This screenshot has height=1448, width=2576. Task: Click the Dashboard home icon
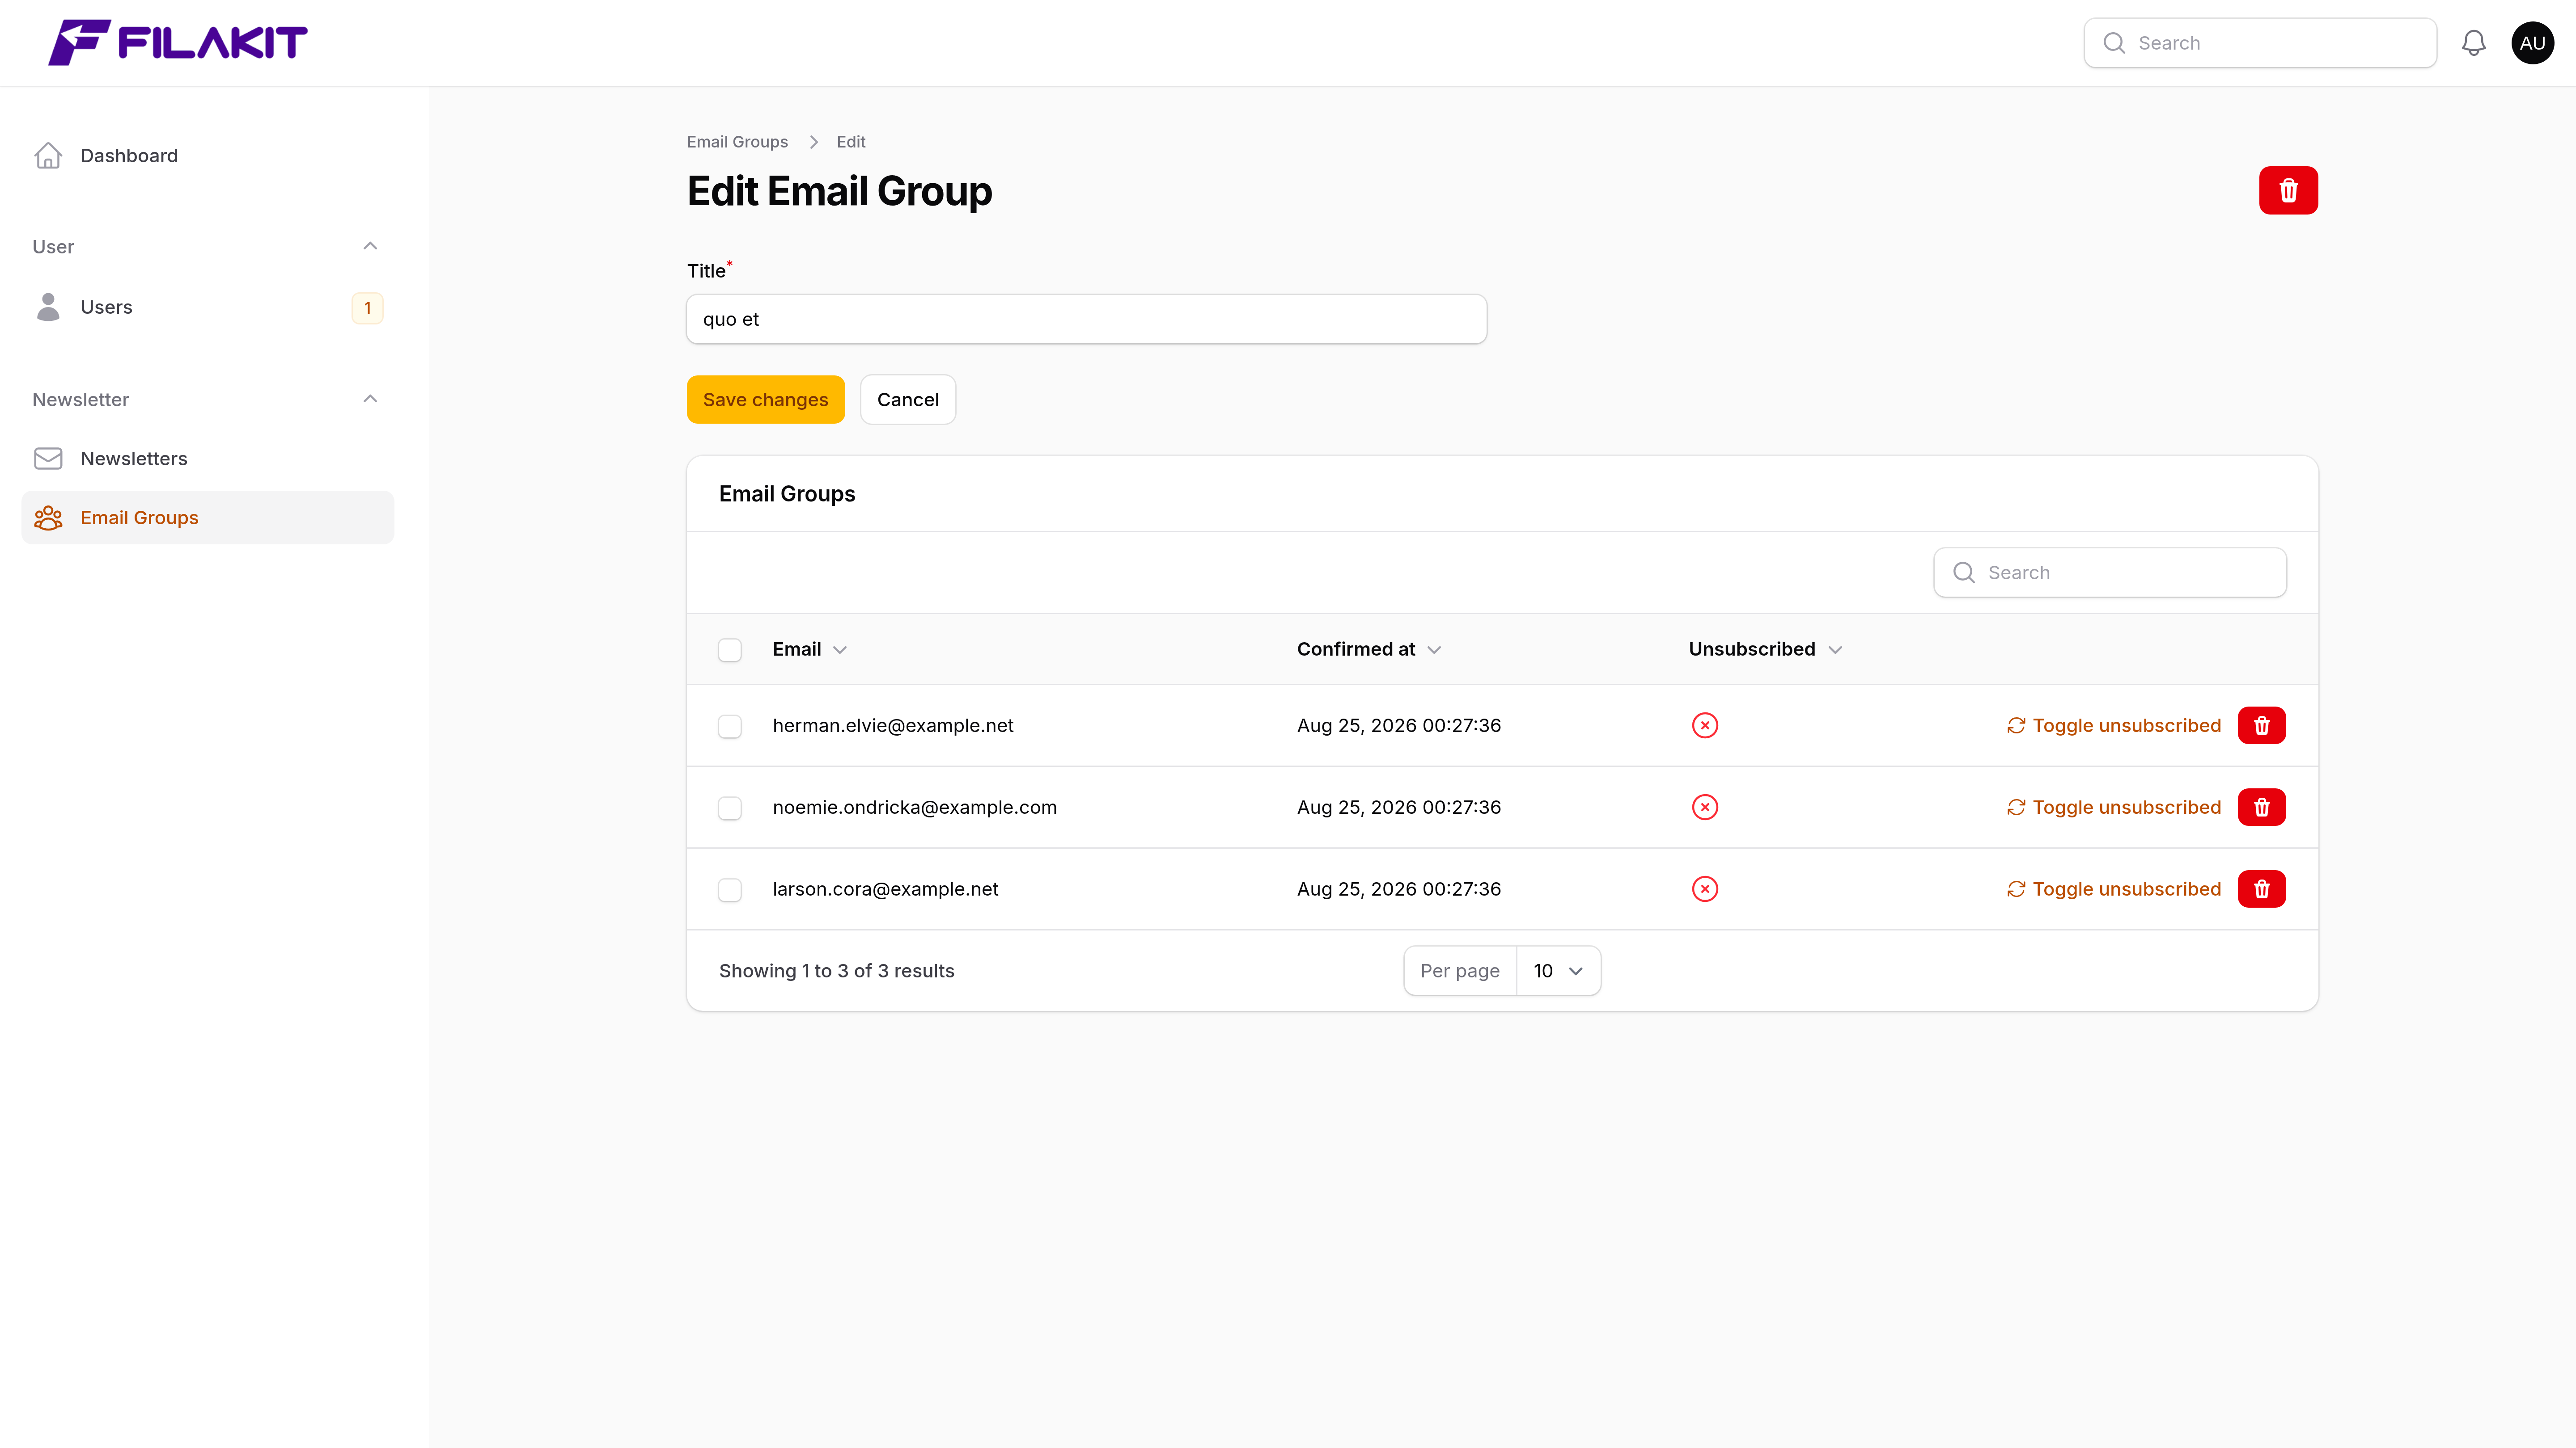coord(48,156)
